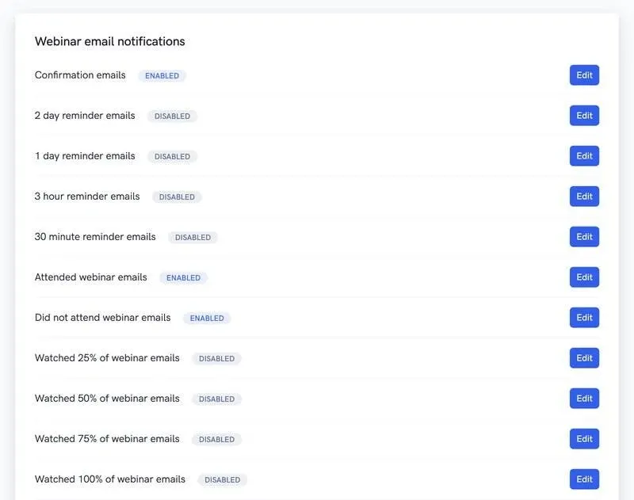Click the 3 hour reminder emails label
Viewport: 634px width, 500px height.
[87, 197]
